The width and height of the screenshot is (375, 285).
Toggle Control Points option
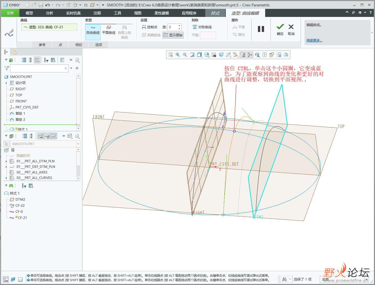(x=150, y=27)
